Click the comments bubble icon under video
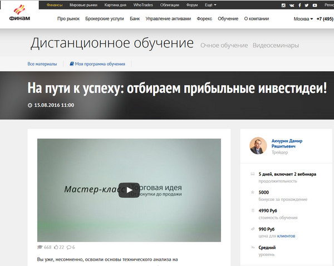 [68, 247]
